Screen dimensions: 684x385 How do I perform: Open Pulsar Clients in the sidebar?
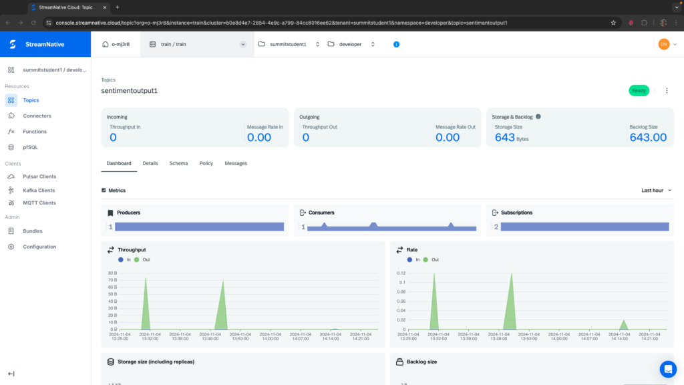tap(39, 176)
